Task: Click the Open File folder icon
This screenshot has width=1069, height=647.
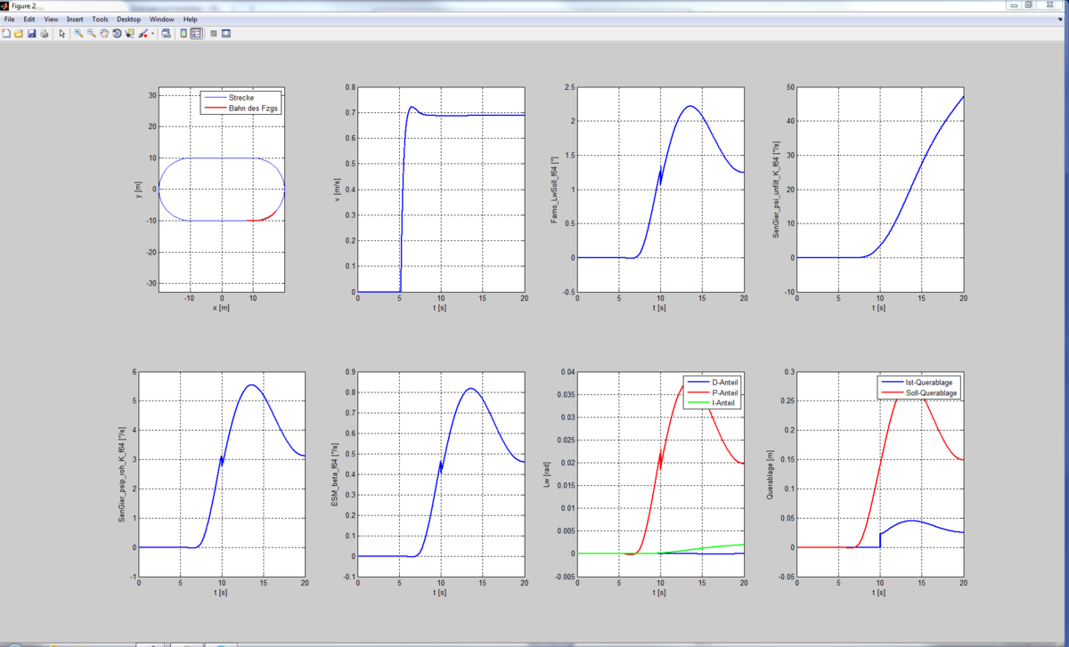Action: pos(19,34)
